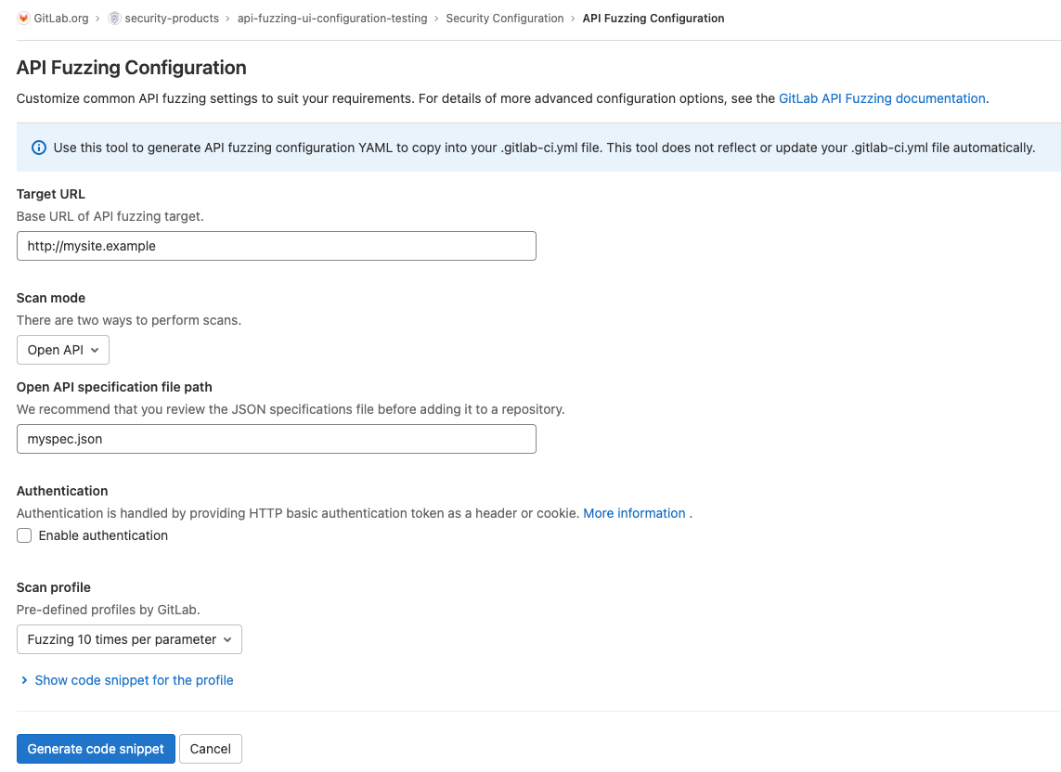Open the api-fuzzing-ui-configuration-testing project link
Screen dimensions: 1061x772
coord(331,18)
